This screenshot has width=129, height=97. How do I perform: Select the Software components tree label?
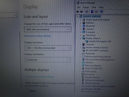pos(95,80)
